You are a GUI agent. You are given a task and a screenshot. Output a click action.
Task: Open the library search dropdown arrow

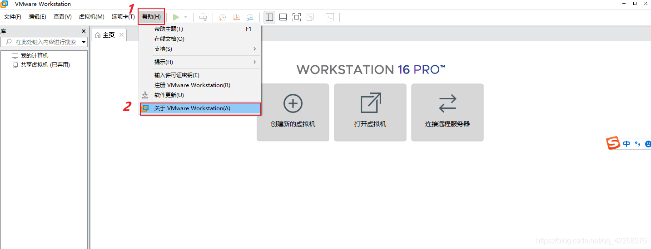(84, 42)
